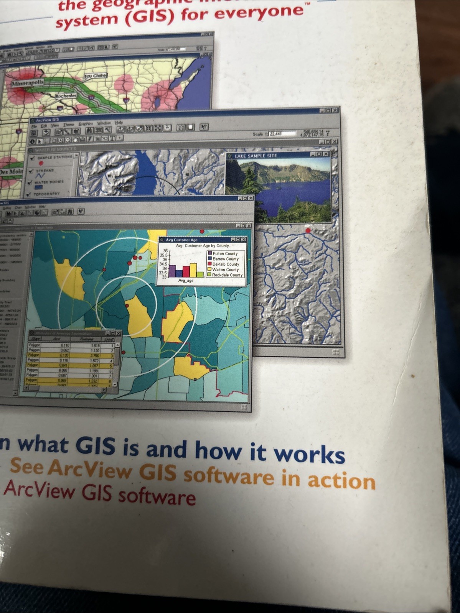Click Water Resources legend scroll up arrow
This screenshot has height=613, width=460.
coord(76,156)
